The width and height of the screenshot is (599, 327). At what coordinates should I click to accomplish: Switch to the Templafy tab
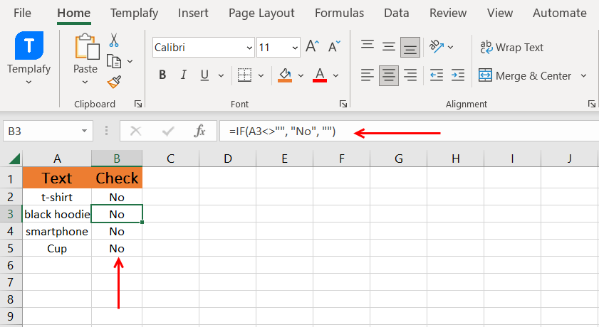(x=134, y=13)
